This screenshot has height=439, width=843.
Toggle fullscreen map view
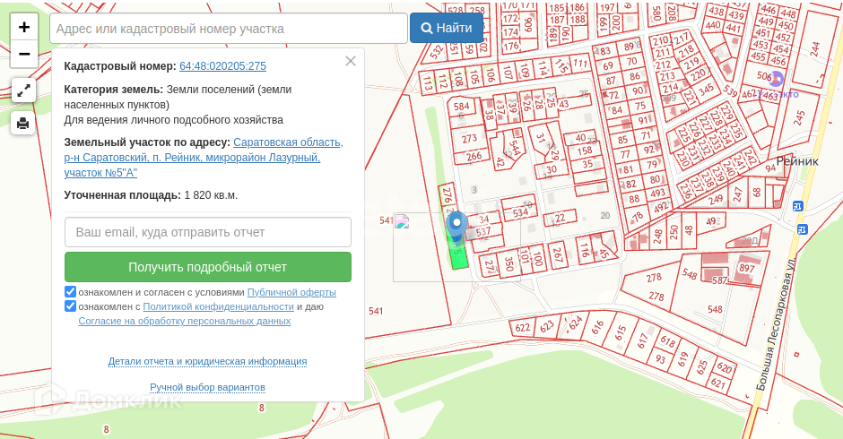pyautogui.click(x=23, y=90)
